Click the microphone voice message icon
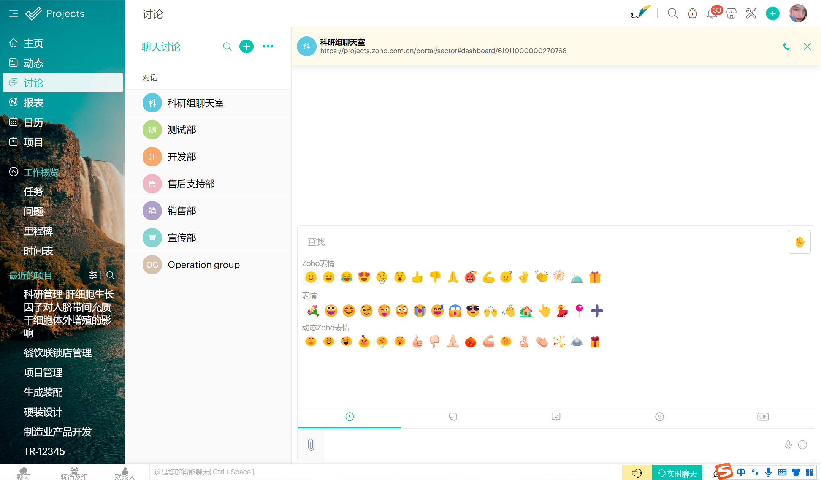This screenshot has height=480, width=821. [788, 445]
